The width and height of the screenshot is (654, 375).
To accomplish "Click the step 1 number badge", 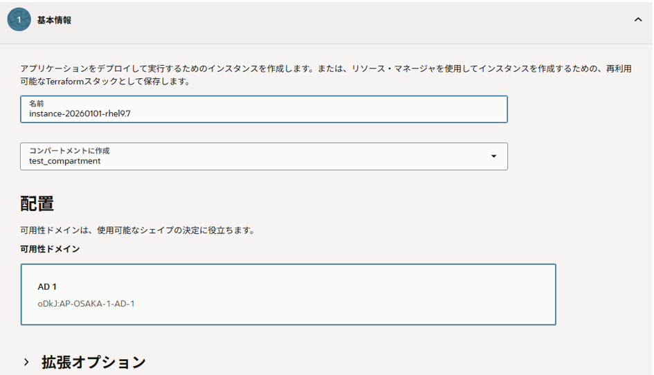I will click(x=19, y=20).
